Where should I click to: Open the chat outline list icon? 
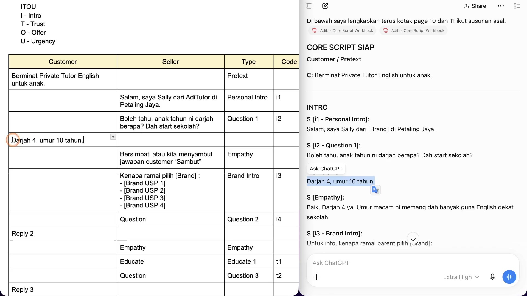517,6
